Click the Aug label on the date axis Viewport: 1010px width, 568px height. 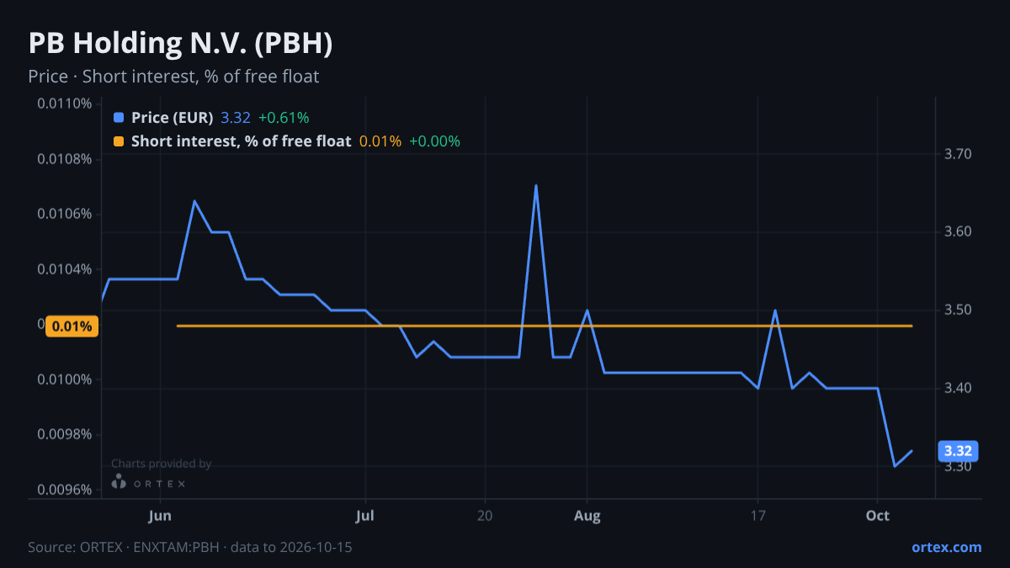587,516
